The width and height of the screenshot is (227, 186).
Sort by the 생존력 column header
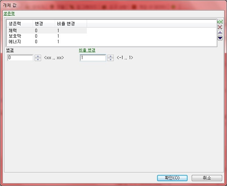click(x=19, y=24)
